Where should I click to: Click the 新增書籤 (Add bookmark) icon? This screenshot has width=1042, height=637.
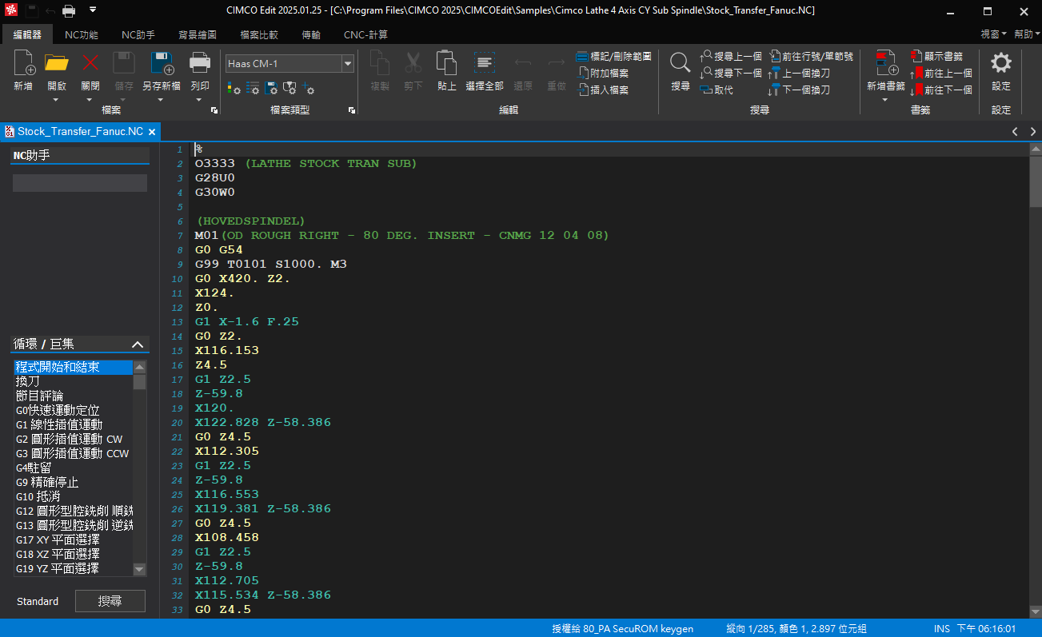coord(886,64)
